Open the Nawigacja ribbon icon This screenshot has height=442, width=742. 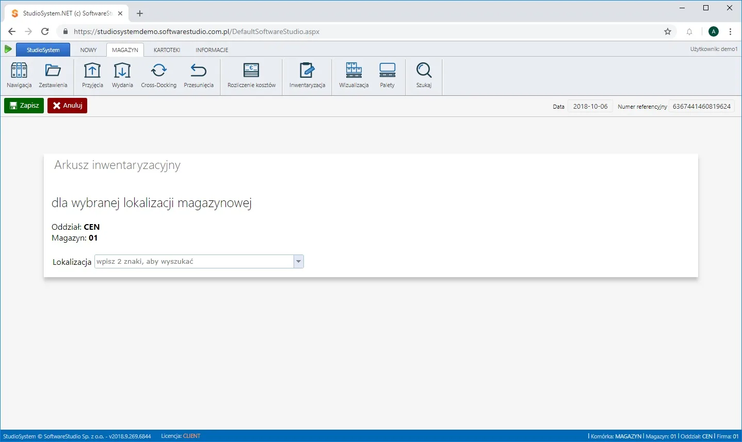[x=19, y=76]
